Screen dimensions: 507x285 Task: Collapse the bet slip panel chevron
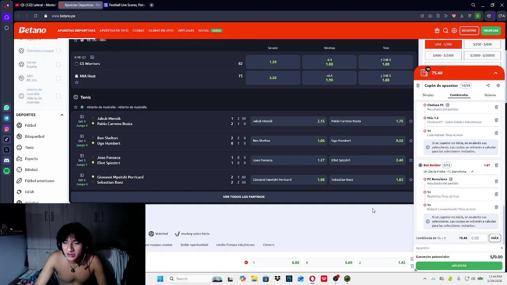coord(496,73)
